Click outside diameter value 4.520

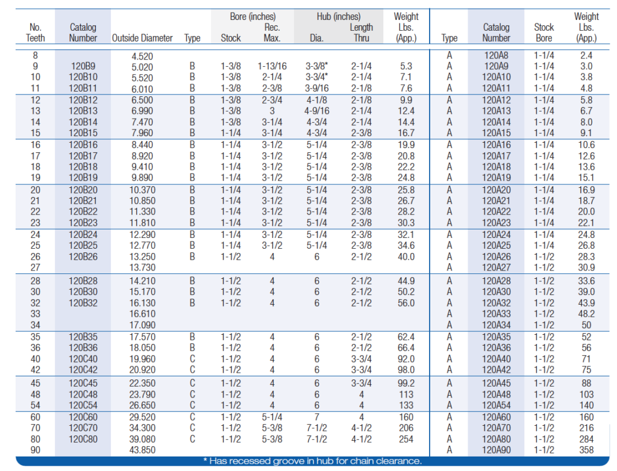(x=142, y=56)
